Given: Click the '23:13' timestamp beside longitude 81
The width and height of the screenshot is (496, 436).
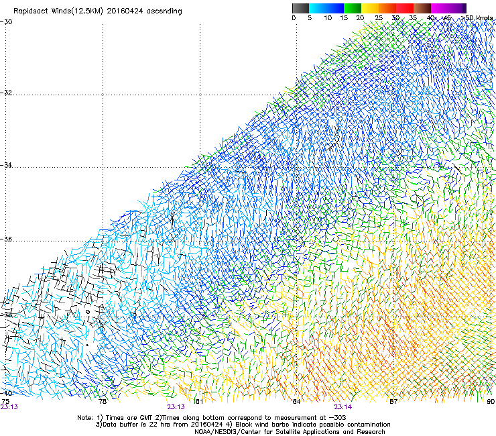Looking at the screenshot, I should tap(176, 407).
